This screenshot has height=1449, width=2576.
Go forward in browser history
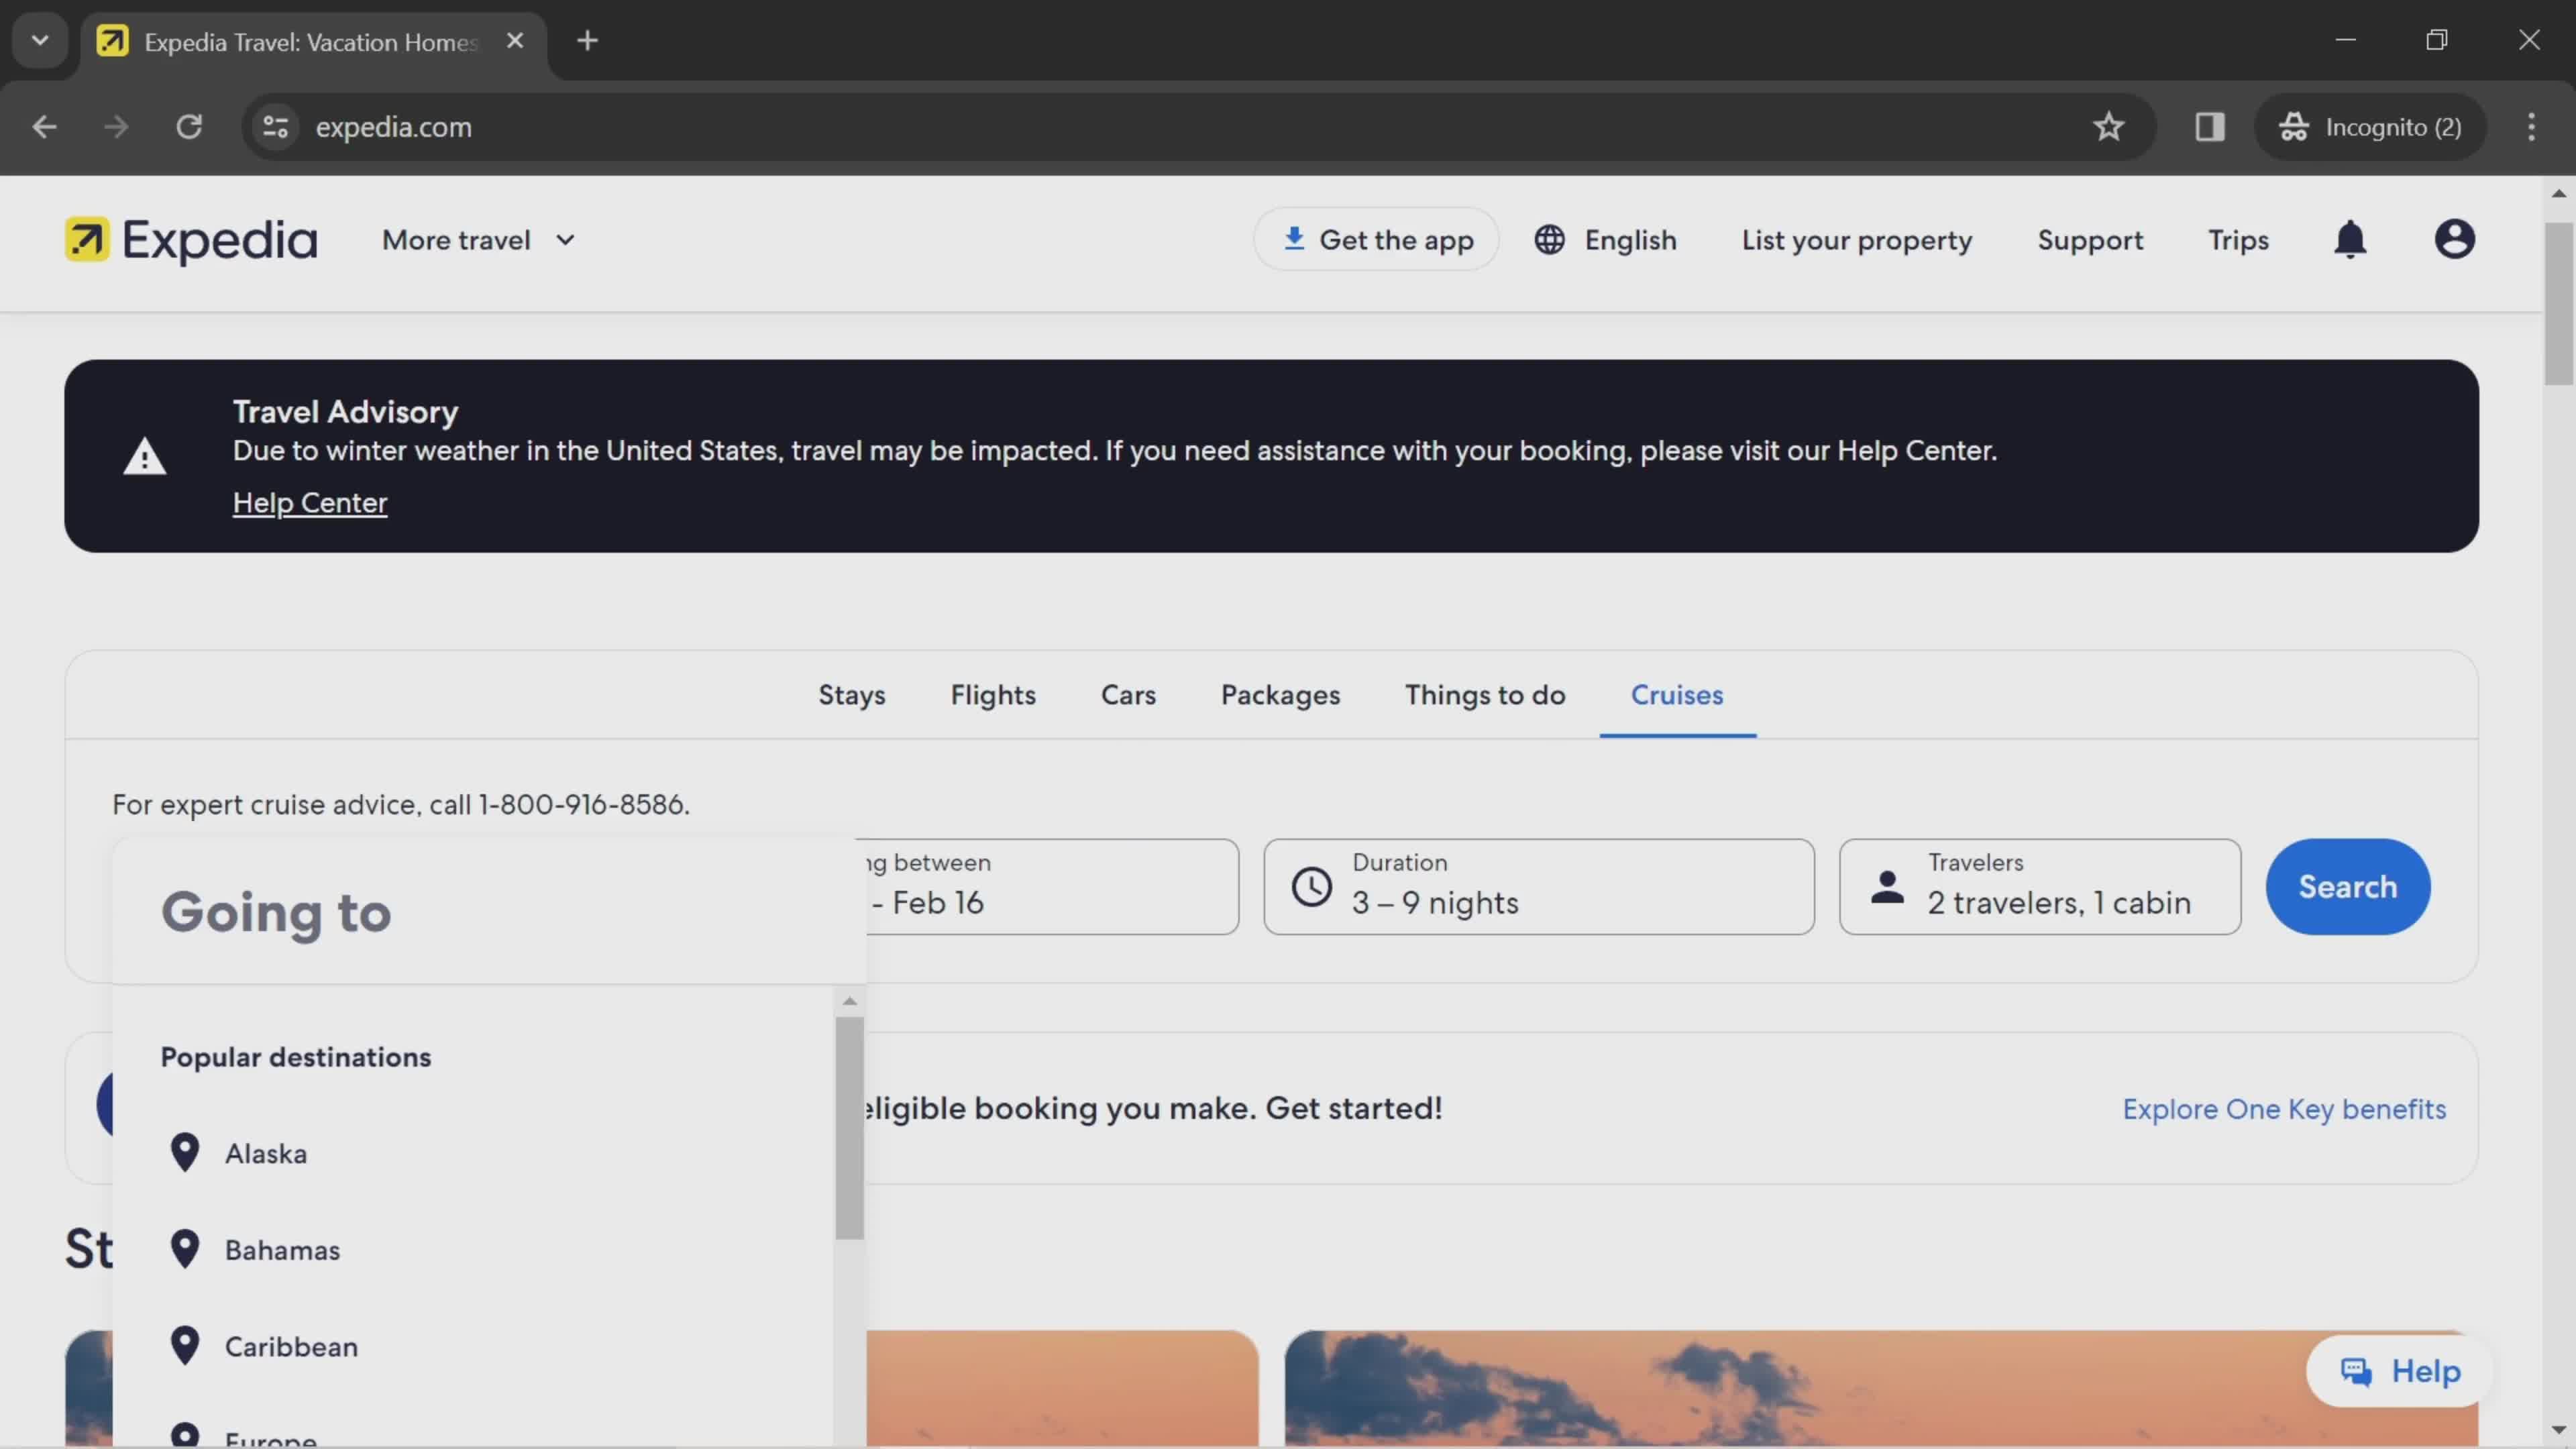(x=116, y=127)
